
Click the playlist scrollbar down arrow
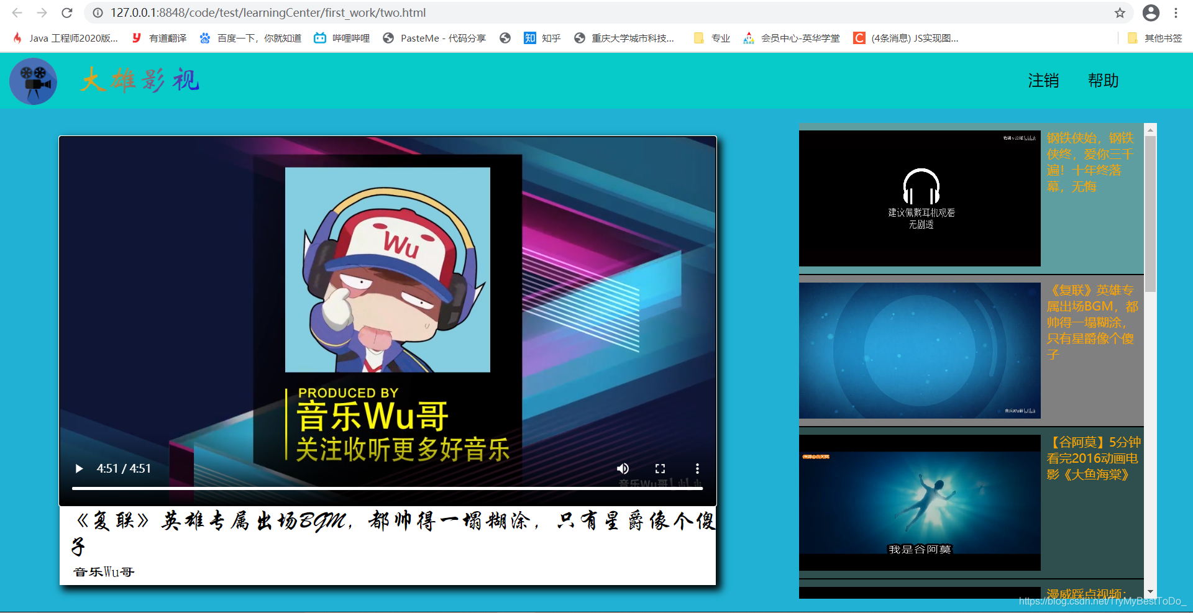(x=1150, y=592)
